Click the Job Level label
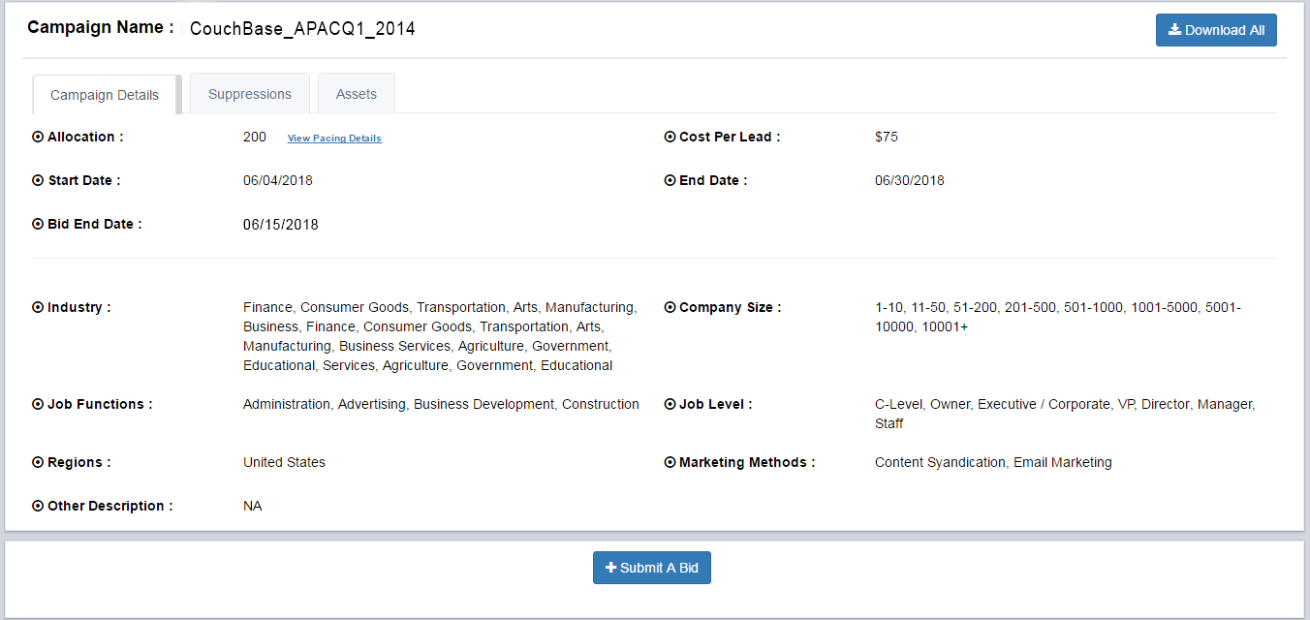Screen dimensions: 1310x620 coord(716,404)
